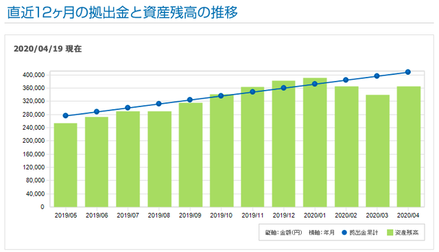
Task: Click the blue dot legend marker 拠出金累計
Action: (x=344, y=232)
